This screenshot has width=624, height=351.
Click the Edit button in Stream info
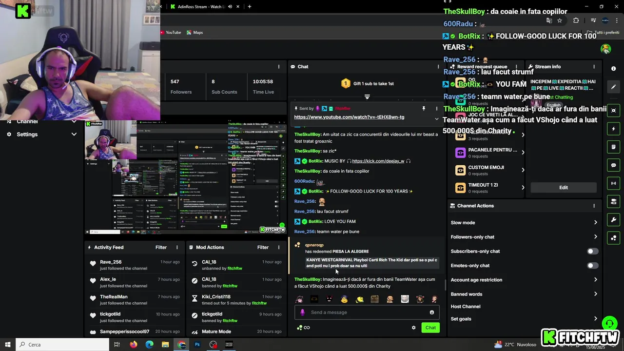coord(564,188)
